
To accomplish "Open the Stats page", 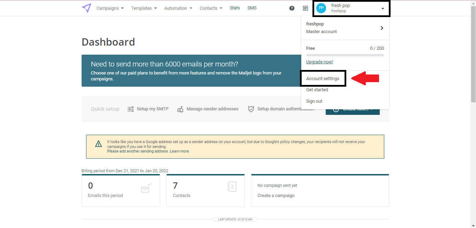I will (235, 8).
